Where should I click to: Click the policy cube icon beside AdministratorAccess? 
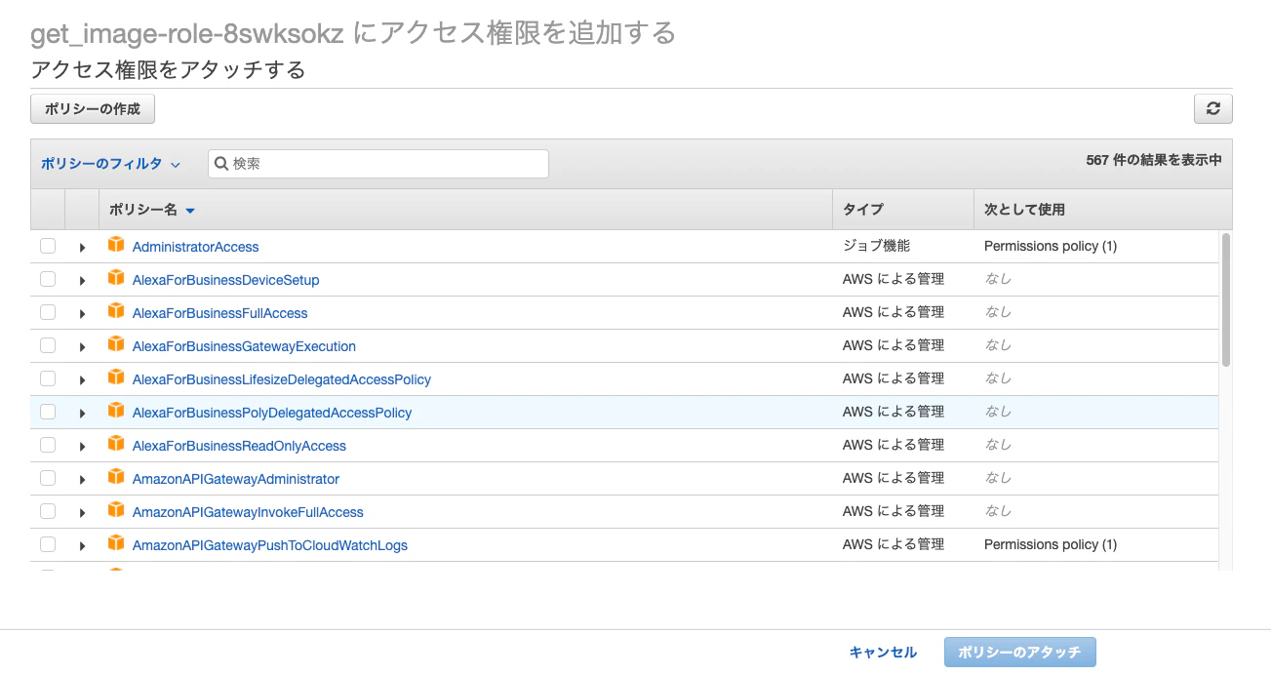tap(116, 246)
